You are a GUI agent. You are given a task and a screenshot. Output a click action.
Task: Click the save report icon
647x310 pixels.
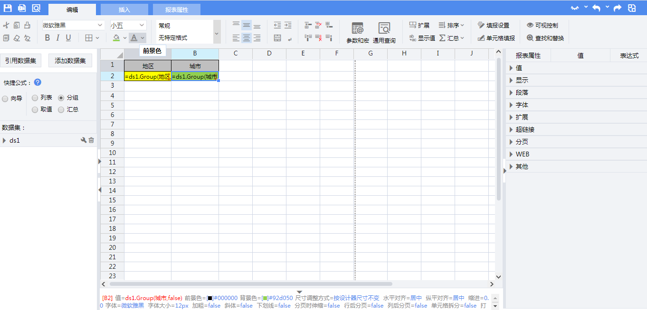point(8,8)
